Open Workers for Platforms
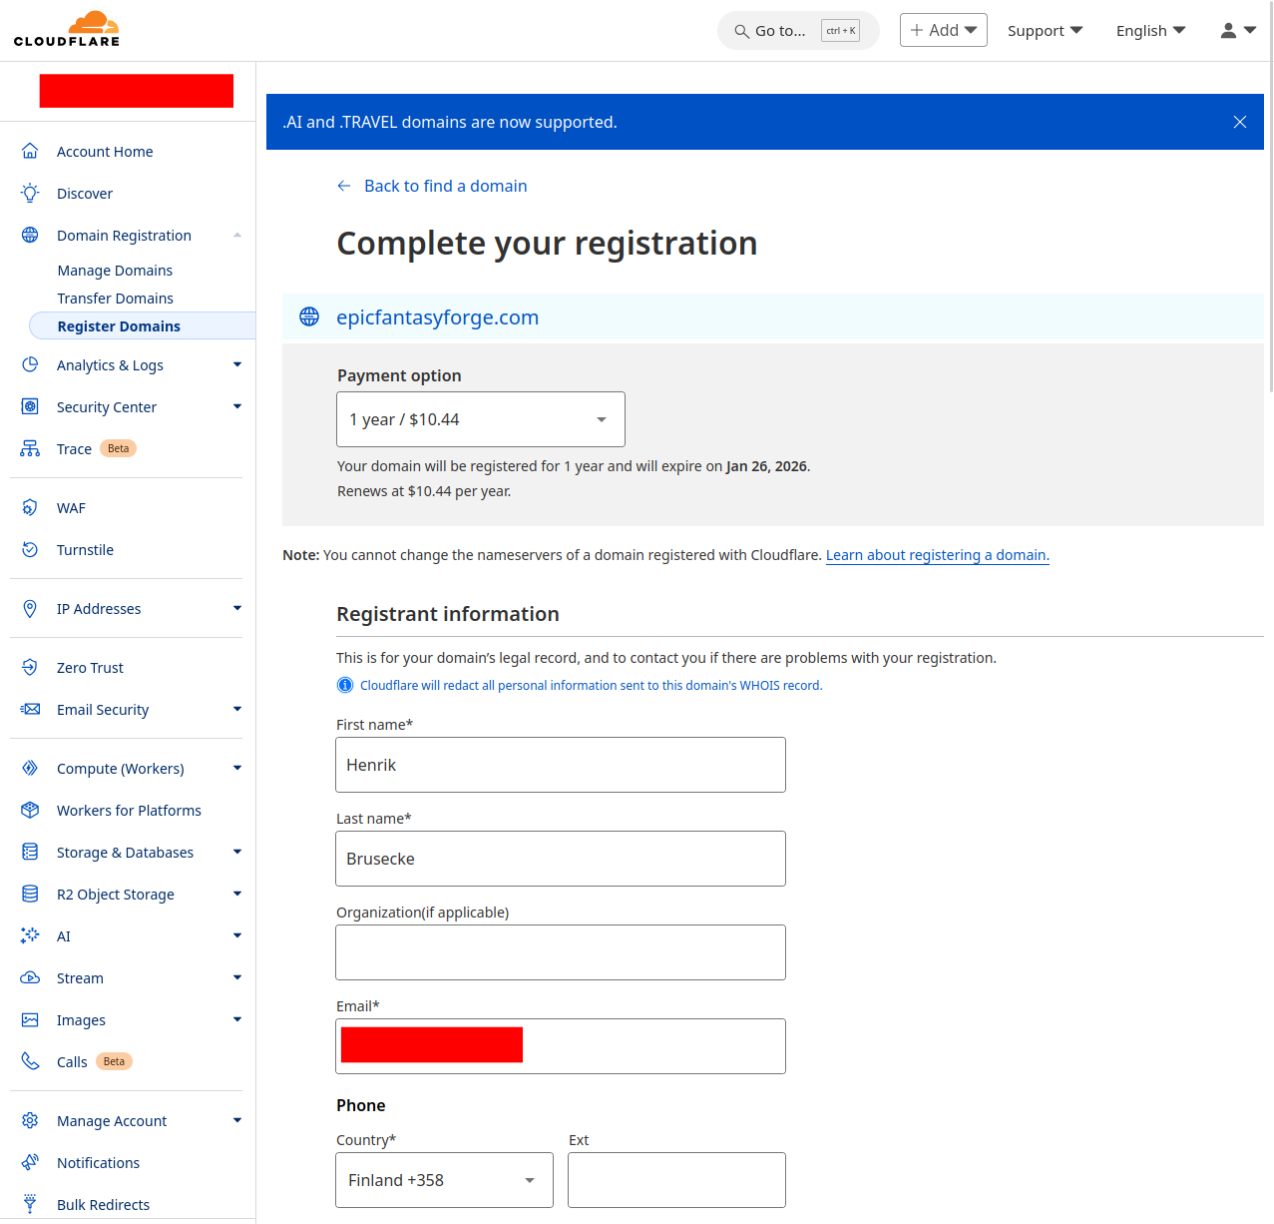 click(129, 811)
